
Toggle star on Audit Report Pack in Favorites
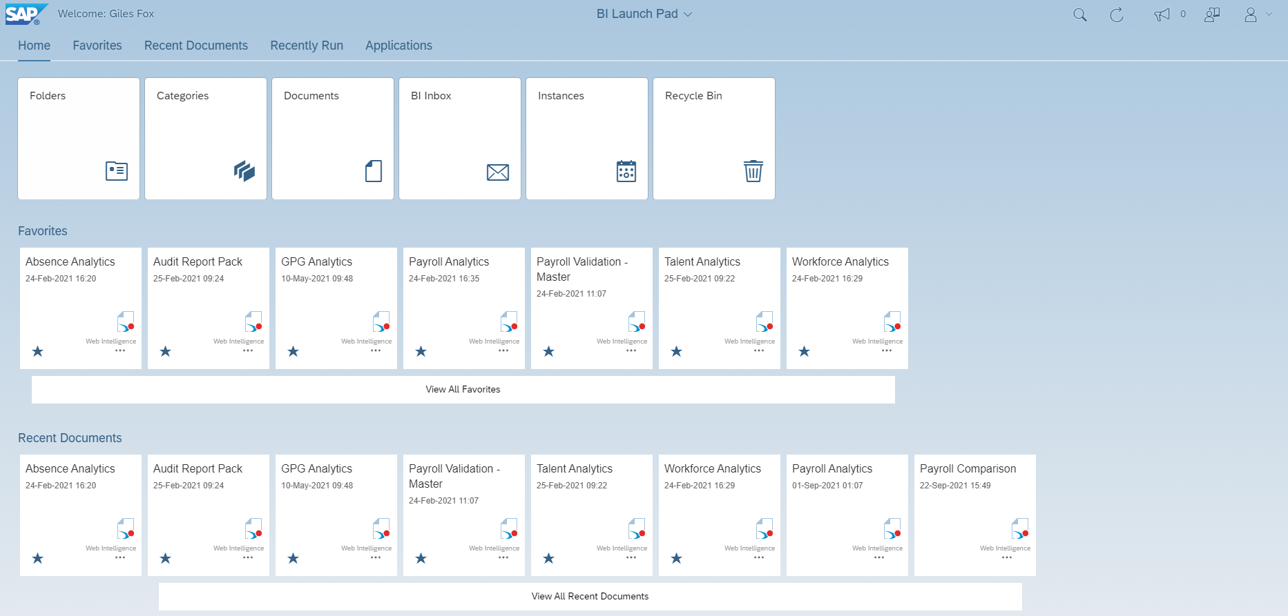click(166, 352)
